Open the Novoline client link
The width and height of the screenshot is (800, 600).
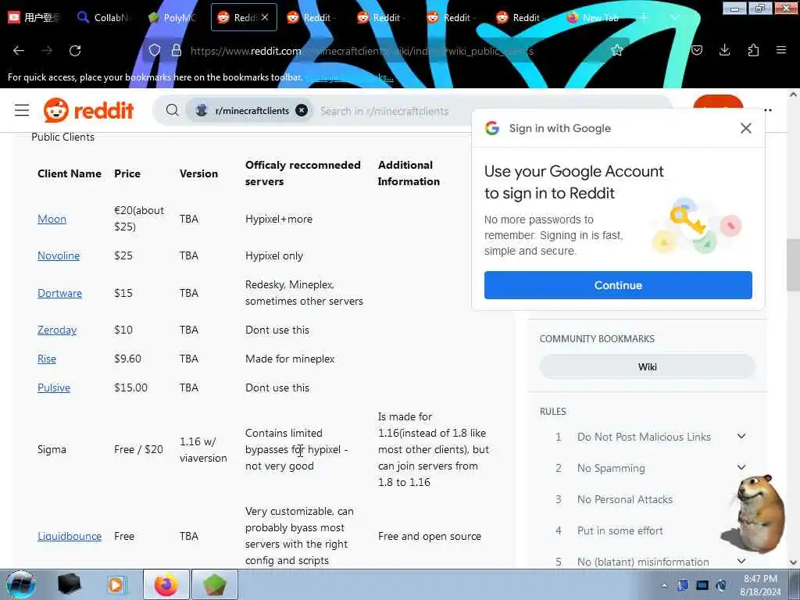[58, 255]
